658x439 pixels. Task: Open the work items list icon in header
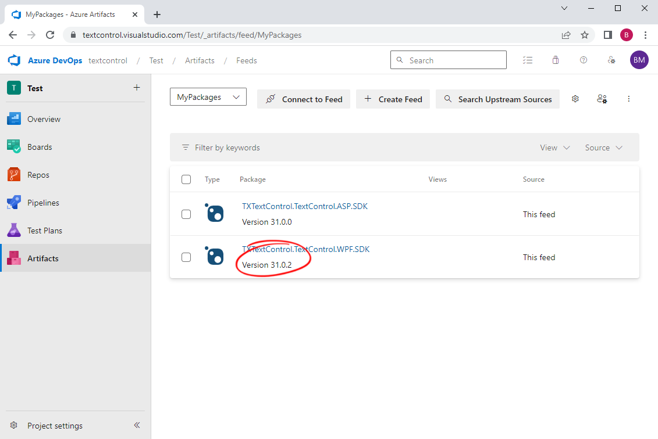(x=528, y=60)
